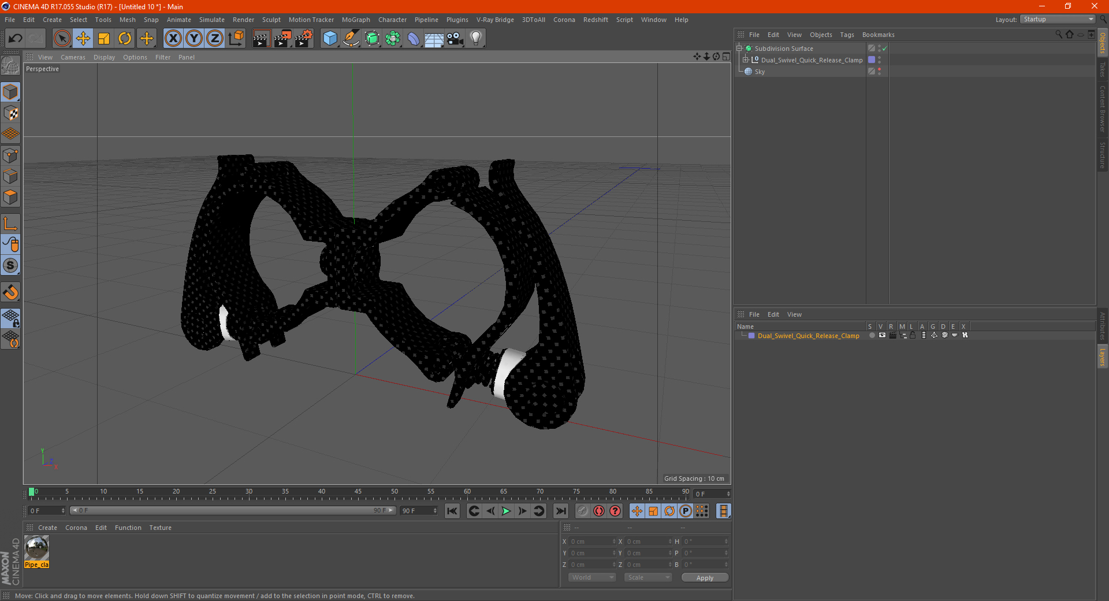The width and height of the screenshot is (1109, 601).
Task: Open Render to Picture Viewer icon
Action: tap(282, 39)
